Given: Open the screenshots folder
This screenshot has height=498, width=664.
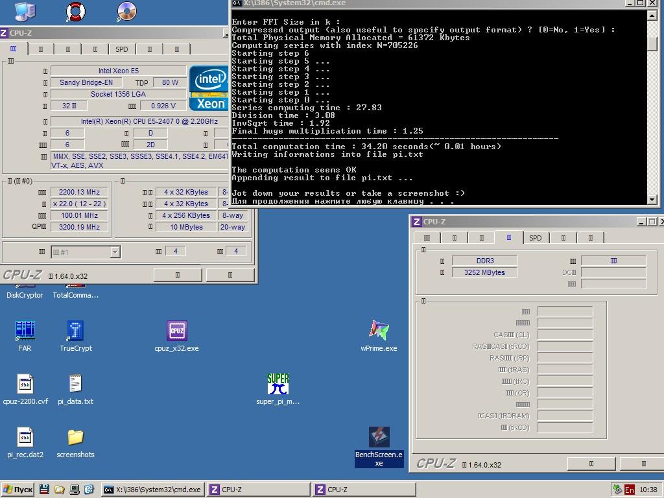Looking at the screenshot, I should pos(75,442).
